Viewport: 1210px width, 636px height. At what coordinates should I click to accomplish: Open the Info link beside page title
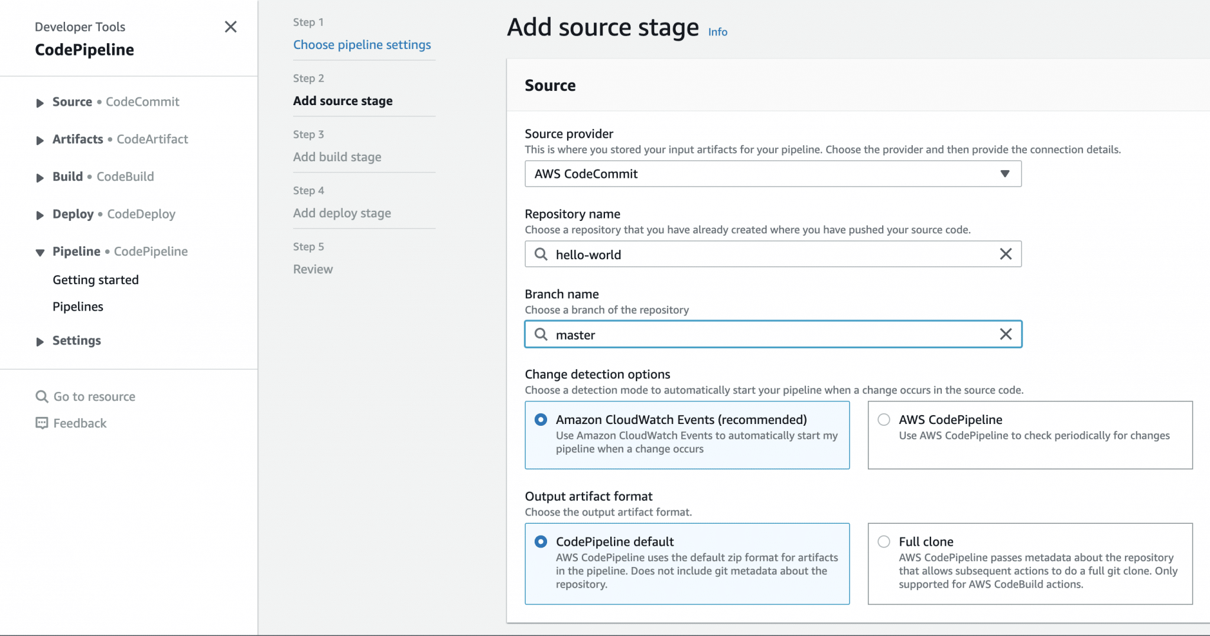tap(717, 32)
